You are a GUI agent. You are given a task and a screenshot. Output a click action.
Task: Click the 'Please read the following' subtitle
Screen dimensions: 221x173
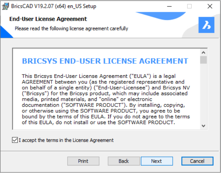(72, 29)
